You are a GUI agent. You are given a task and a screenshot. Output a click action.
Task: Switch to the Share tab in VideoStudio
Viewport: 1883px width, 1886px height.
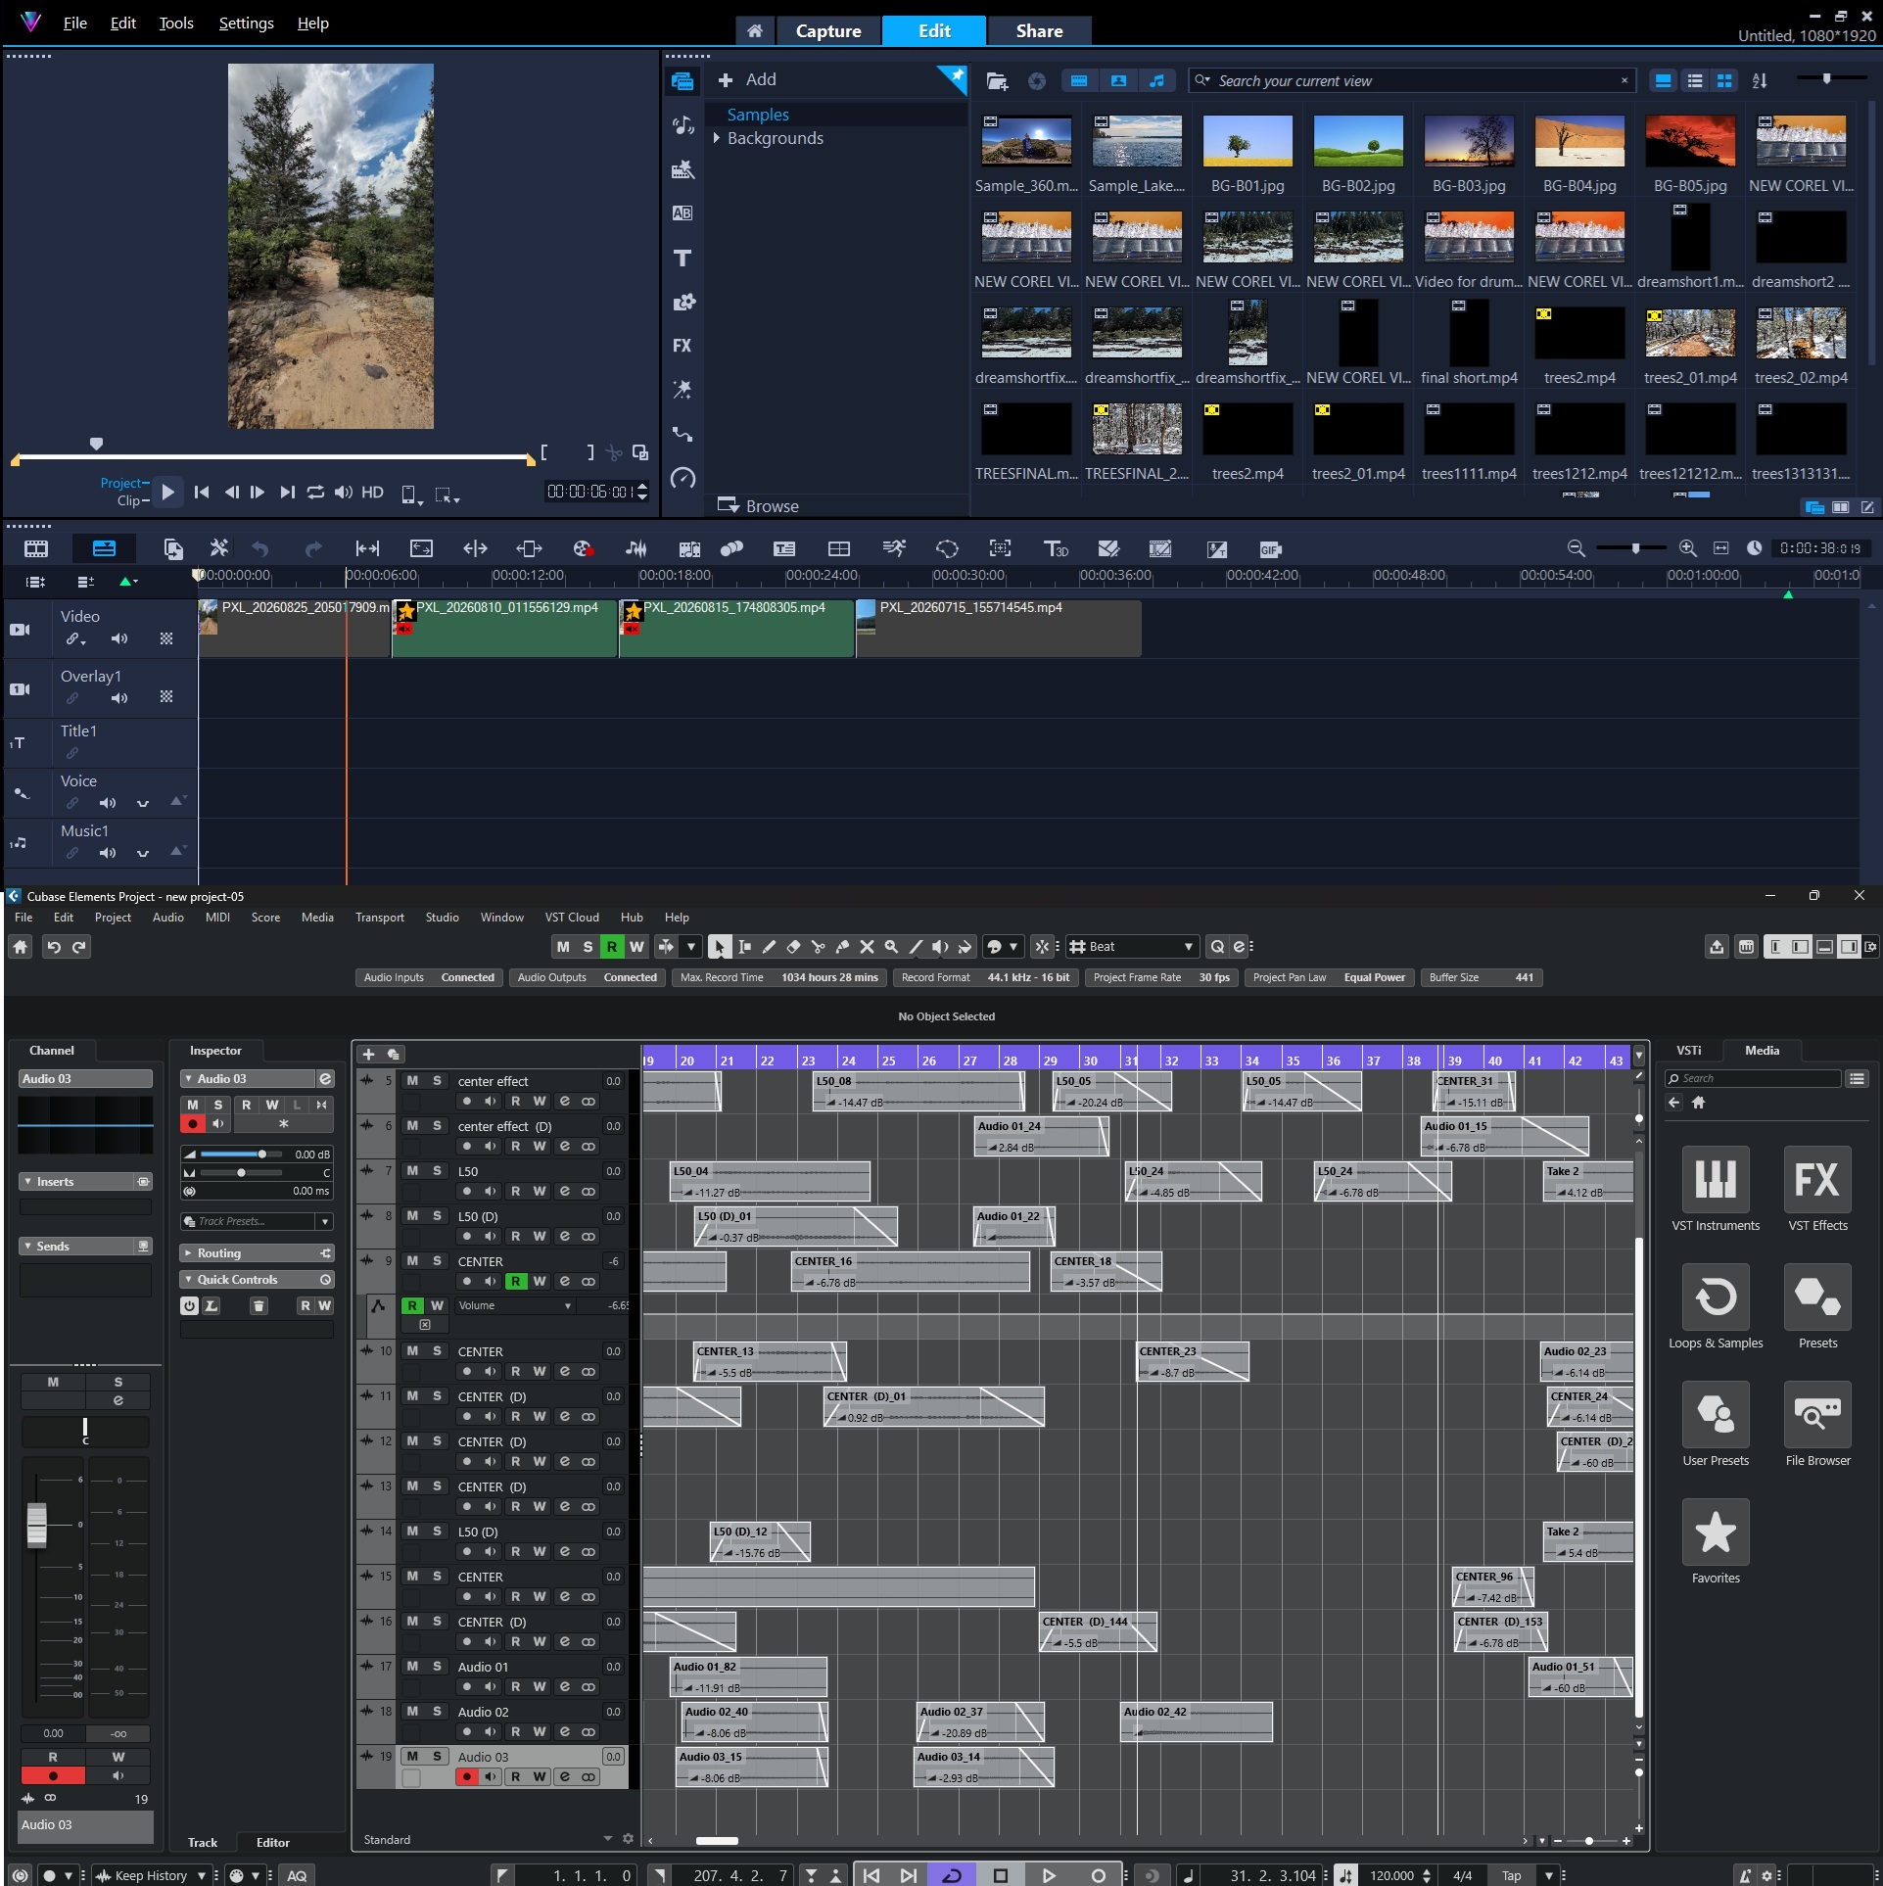click(x=1039, y=31)
